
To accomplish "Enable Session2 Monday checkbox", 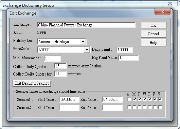I will pos(134,107).
